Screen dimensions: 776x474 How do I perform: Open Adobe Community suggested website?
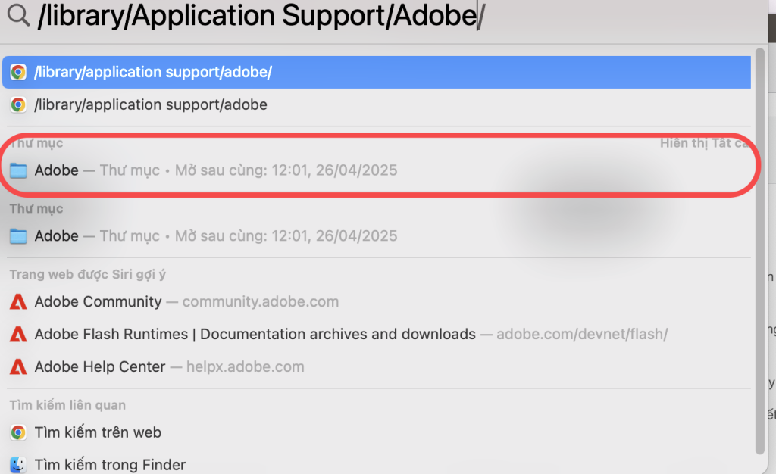(x=377, y=301)
